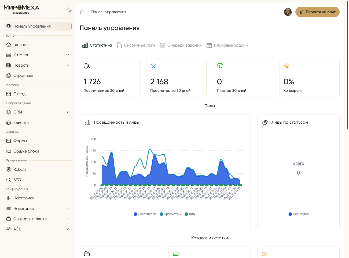This screenshot has width=349, height=258.
Task: Open Настройки via its sliders icon
Action: pos(9,198)
